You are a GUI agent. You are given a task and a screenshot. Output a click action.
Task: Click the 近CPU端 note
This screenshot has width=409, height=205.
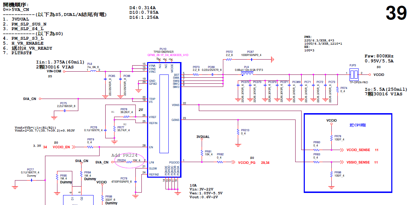point(358,125)
